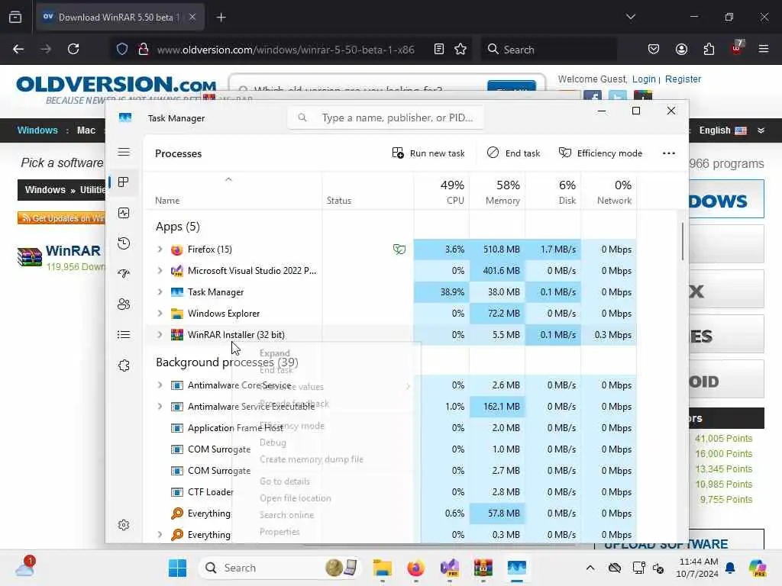
Task: Open Firefox application menu
Action: pyautogui.click(x=764, y=49)
